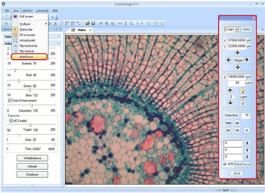Click the redo arrow icon
This screenshot has height=193, width=265.
[x=162, y=23]
